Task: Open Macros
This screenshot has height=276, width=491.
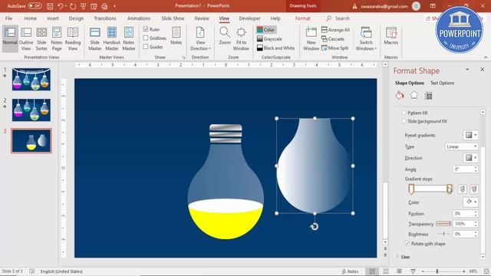Action: (x=391, y=36)
